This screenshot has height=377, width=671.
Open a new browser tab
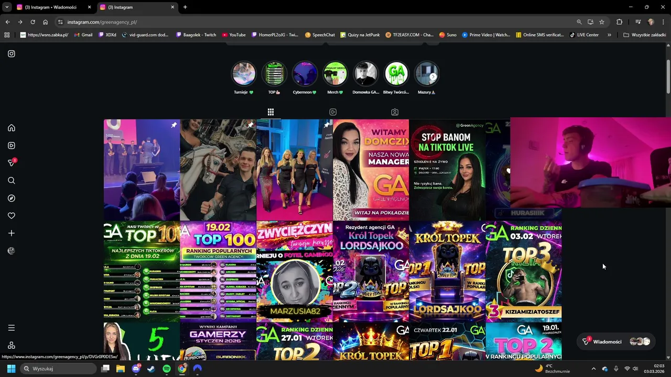(x=185, y=7)
